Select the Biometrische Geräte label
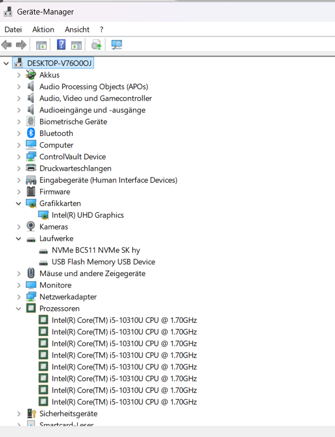The image size is (335, 437). pos(73,121)
